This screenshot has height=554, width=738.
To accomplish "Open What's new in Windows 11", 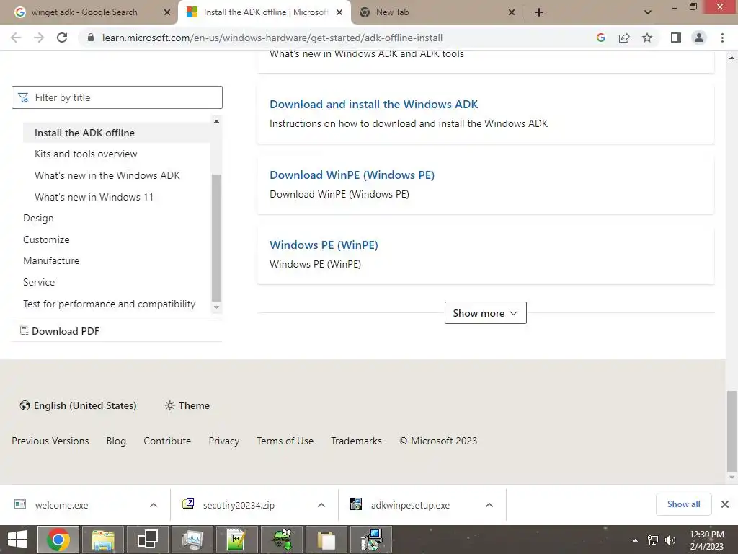I will [94, 198].
